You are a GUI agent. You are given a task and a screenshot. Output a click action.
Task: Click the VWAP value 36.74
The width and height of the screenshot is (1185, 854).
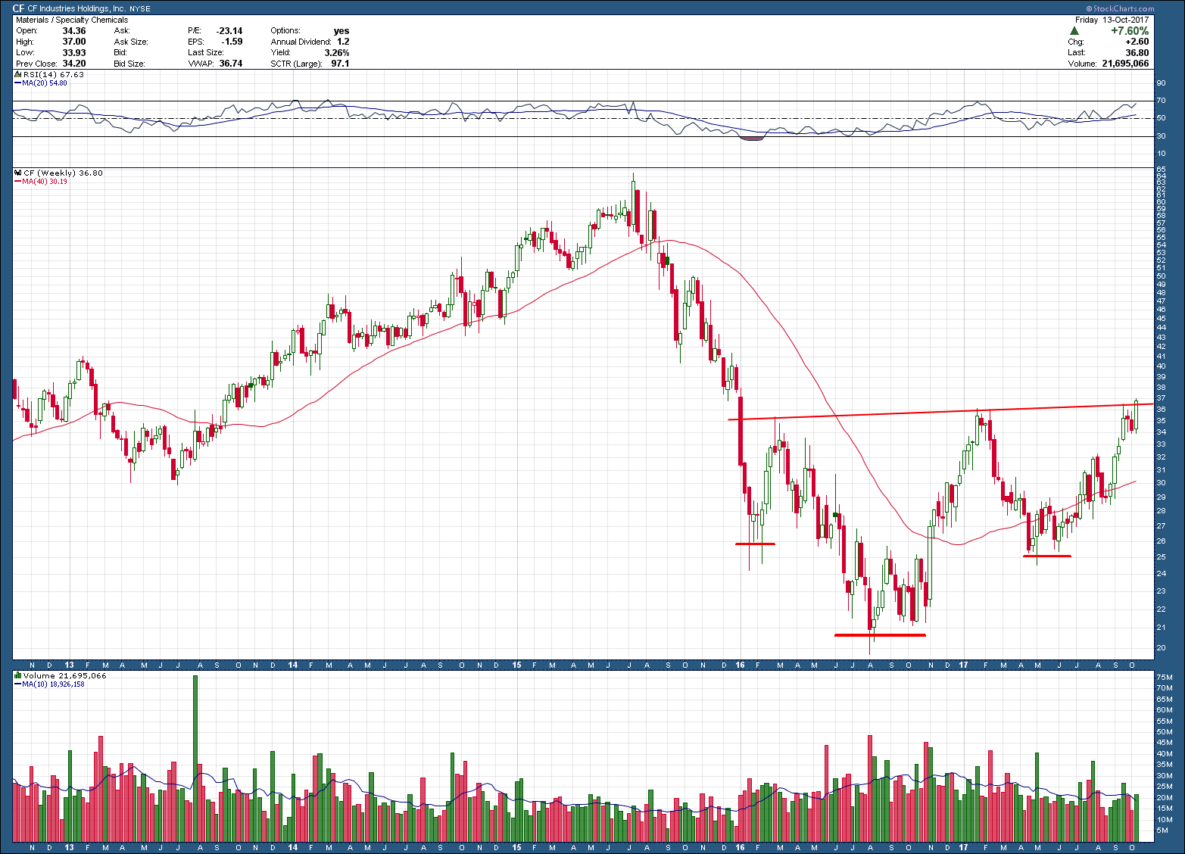tap(231, 64)
